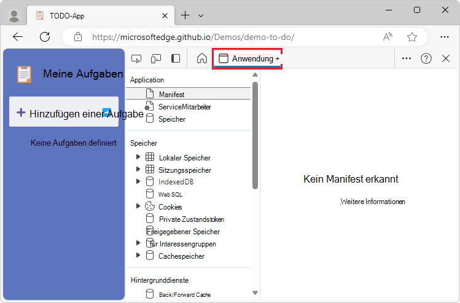Click the Manifest document icon
Viewport: 460px width, 303px height.
pos(150,93)
